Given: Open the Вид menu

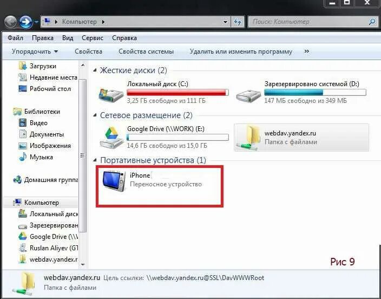Looking at the screenshot, I should point(68,38).
